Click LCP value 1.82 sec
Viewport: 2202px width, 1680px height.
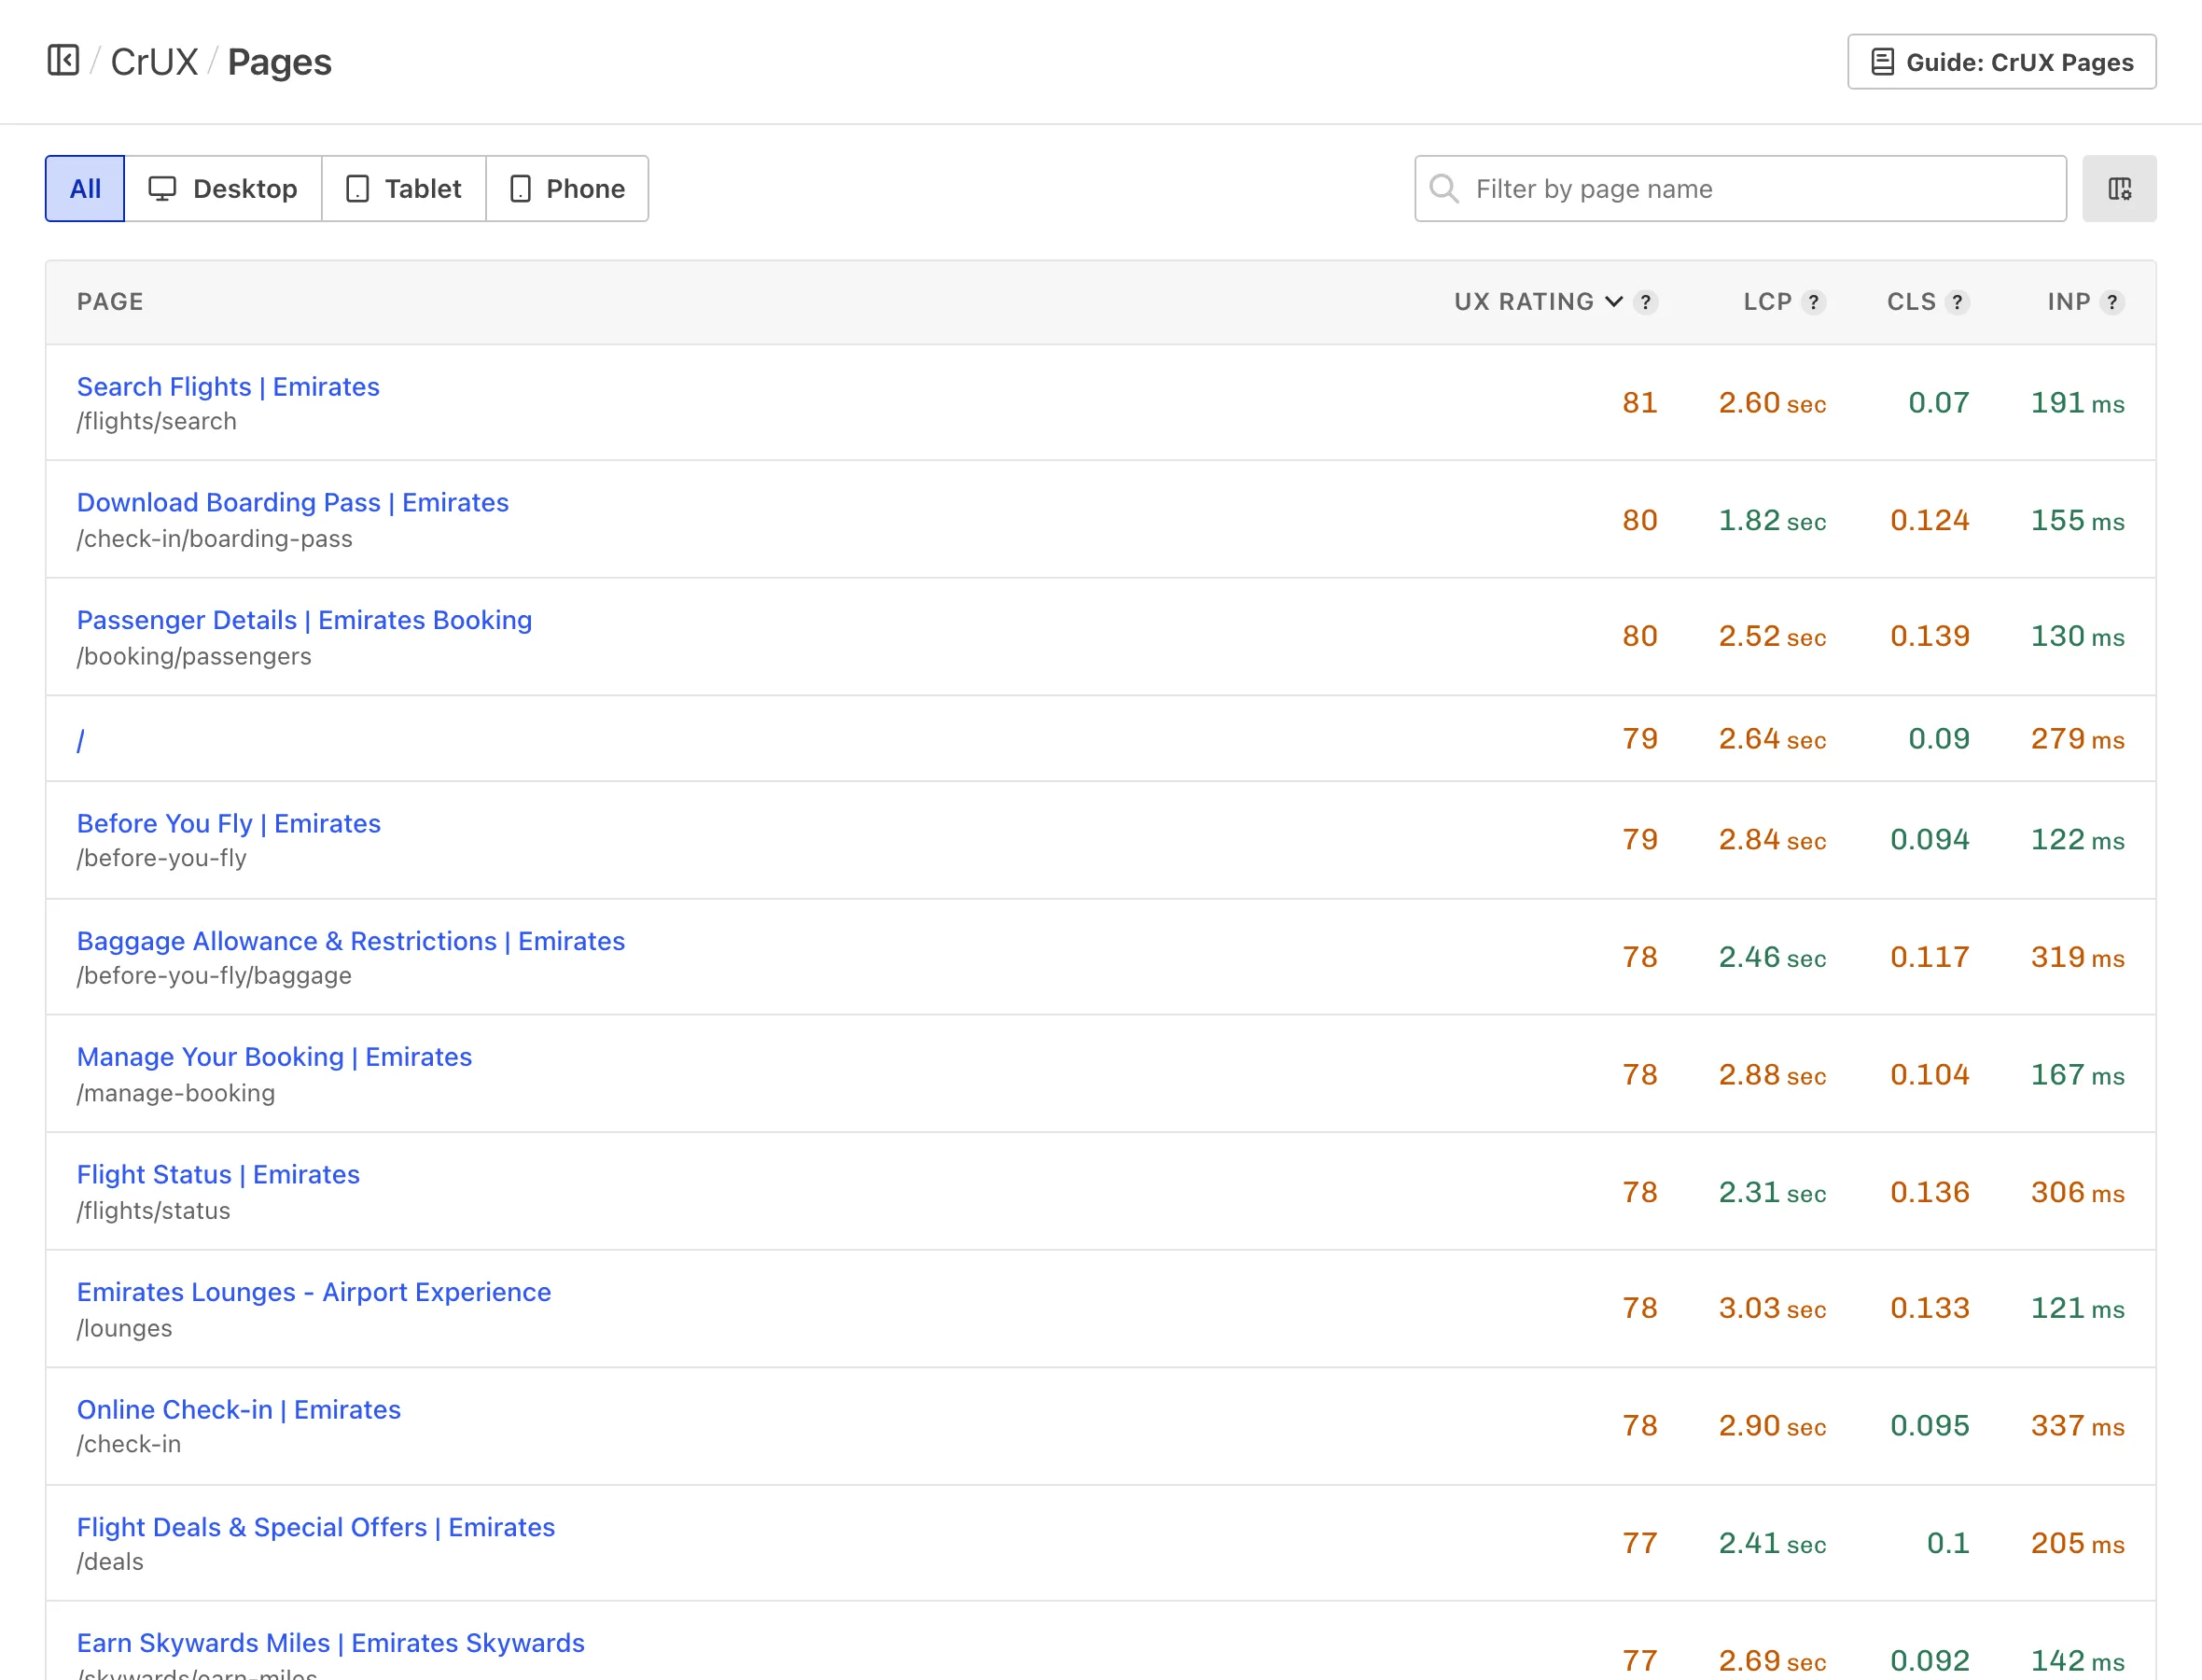[1772, 520]
